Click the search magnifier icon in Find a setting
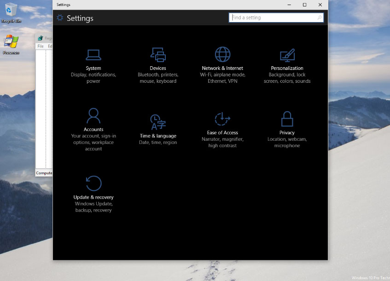This screenshot has height=281, width=390. point(320,17)
